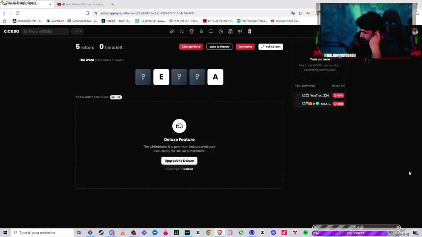Open the community people icon

(x=182, y=31)
